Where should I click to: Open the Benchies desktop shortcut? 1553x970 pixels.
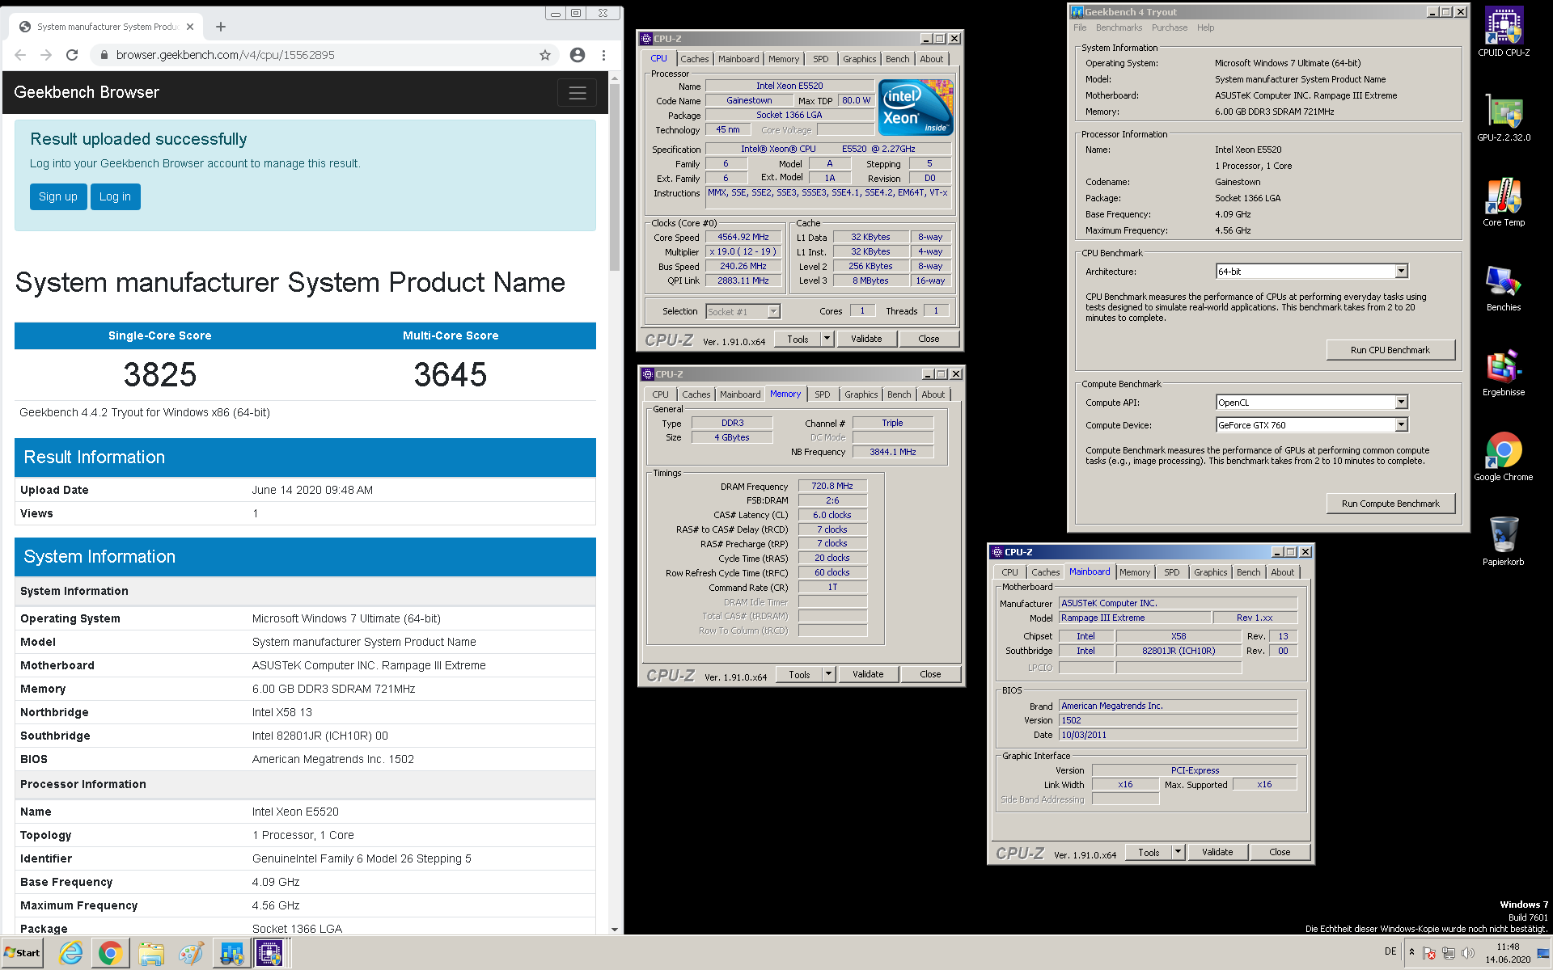[1504, 288]
